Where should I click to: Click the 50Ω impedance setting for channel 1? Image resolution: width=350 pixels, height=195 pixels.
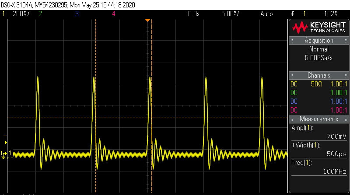coord(317,84)
